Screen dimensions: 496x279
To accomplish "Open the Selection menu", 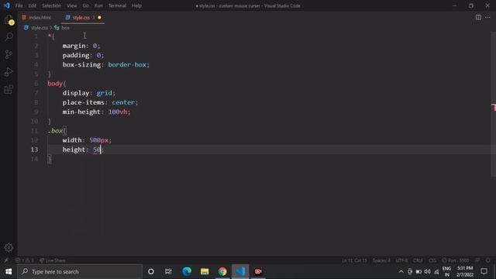I will [52, 5].
